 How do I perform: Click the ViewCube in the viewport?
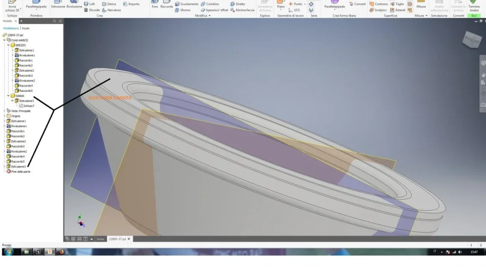[472, 40]
